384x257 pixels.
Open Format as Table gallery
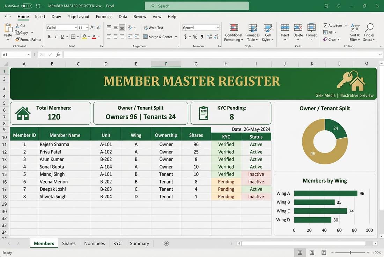pyautogui.click(x=252, y=32)
